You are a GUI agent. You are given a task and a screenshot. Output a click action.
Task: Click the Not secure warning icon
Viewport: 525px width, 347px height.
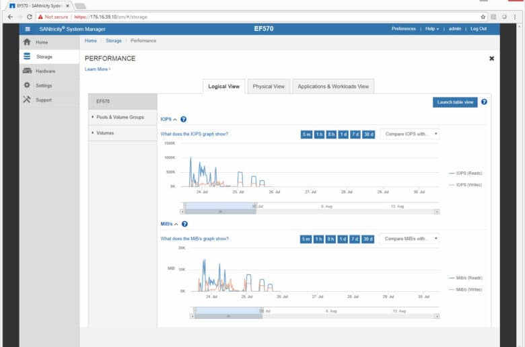(40, 17)
